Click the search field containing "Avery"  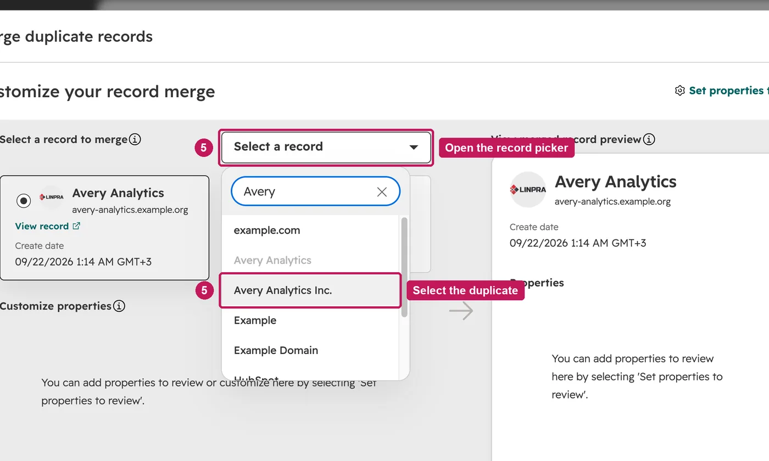(x=315, y=192)
